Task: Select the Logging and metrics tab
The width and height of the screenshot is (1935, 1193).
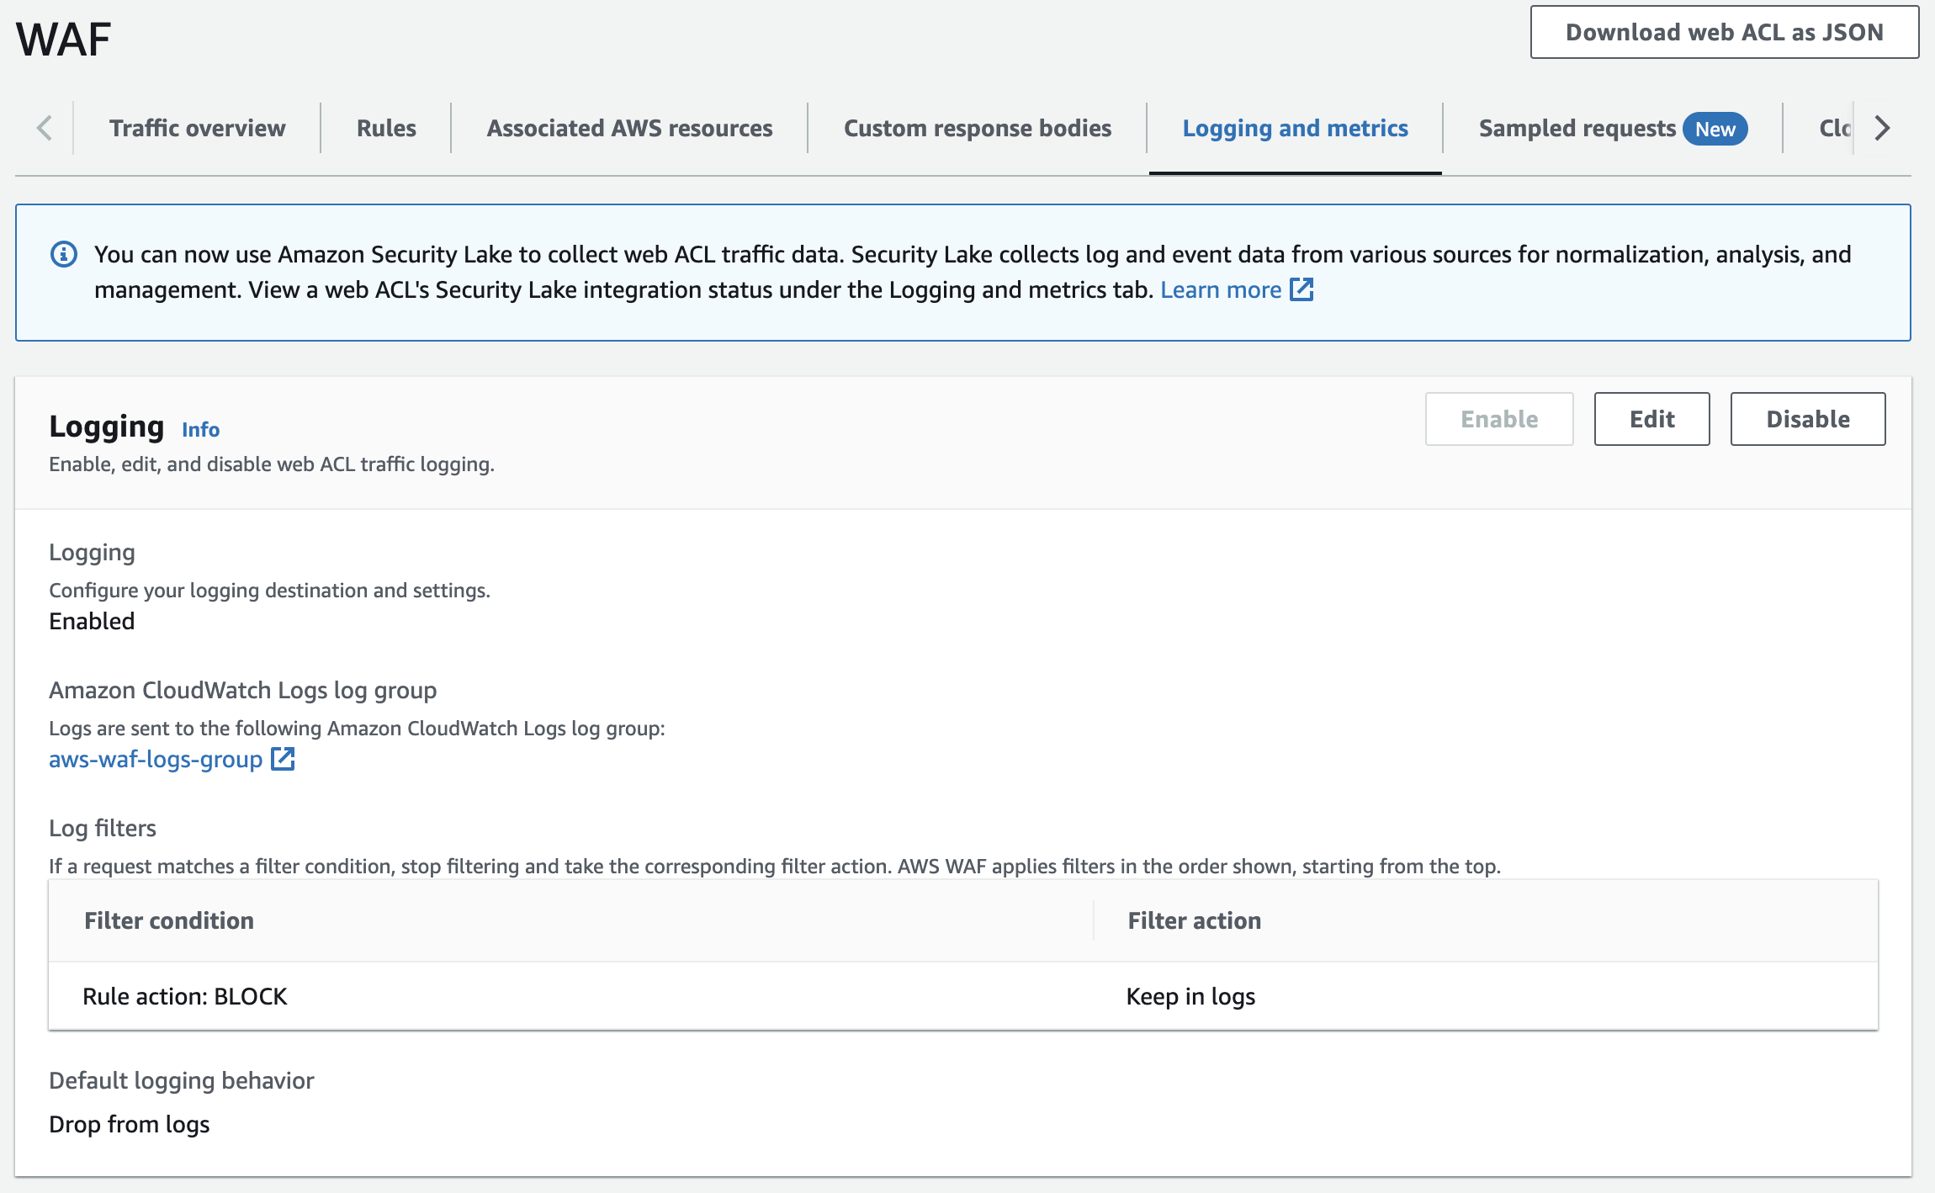Action: coord(1295,129)
